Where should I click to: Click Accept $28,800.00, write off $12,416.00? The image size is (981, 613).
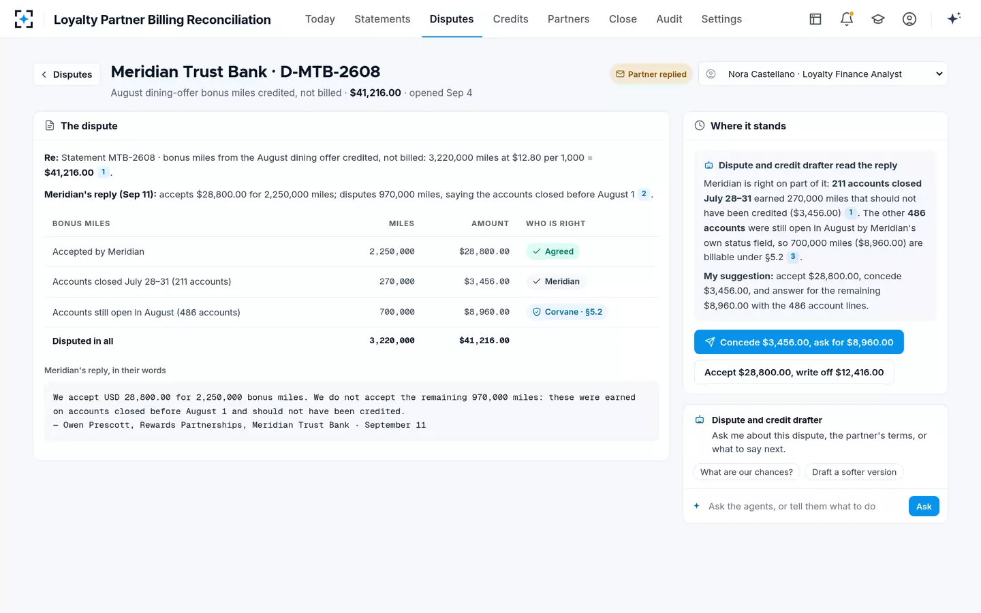[x=794, y=373]
